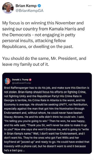Click the words Kamala Harris in the tweet
This screenshot has width=94, height=160.
pyautogui.click(x=63, y=29)
